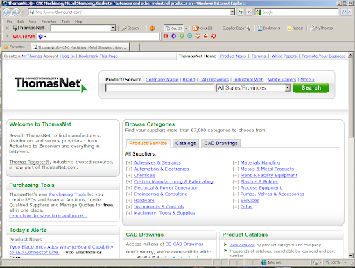This screenshot has height=268, width=355.
Task: Follow the Company Name search link
Action: coord(162,80)
